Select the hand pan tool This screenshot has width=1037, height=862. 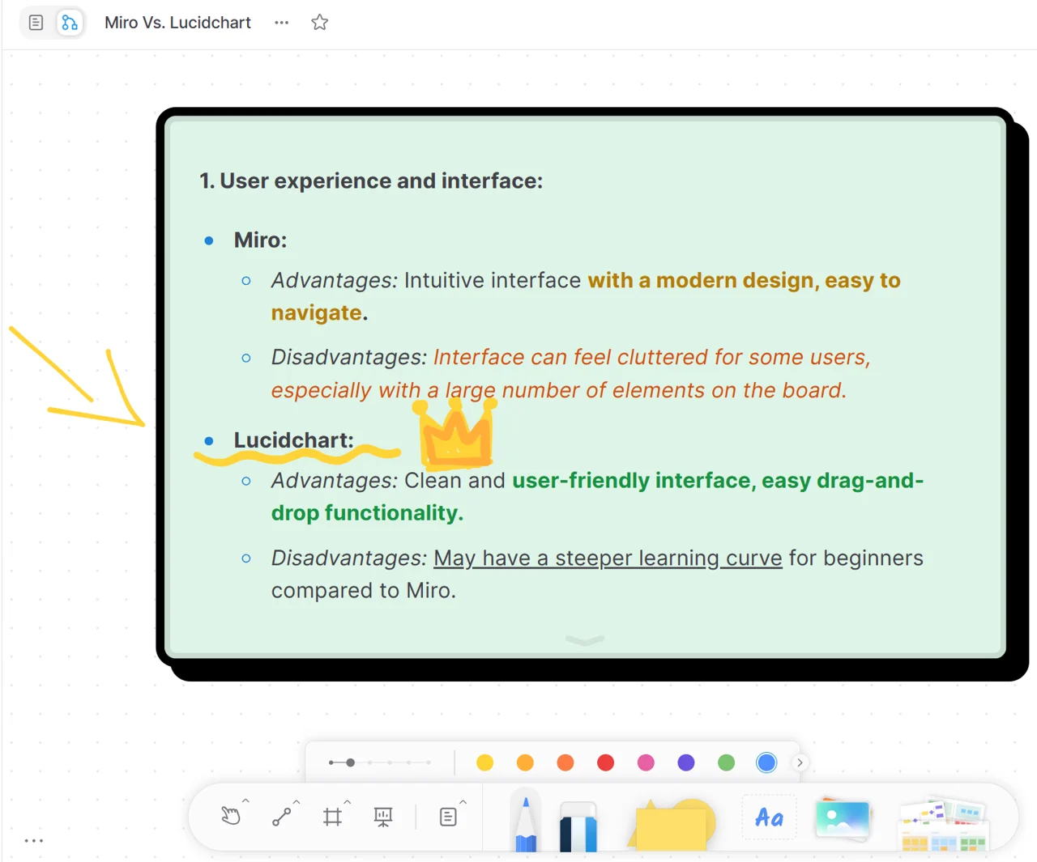(x=231, y=816)
